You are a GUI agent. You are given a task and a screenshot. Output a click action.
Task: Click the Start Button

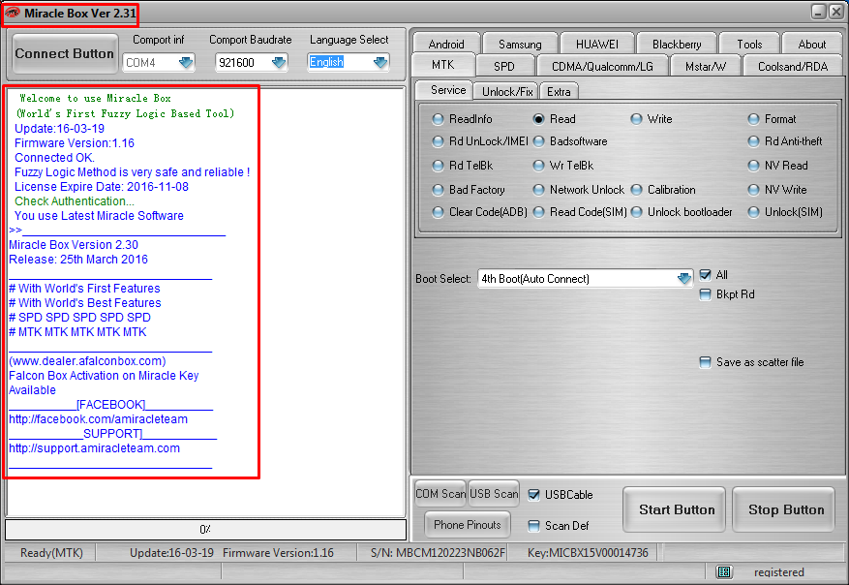(674, 509)
